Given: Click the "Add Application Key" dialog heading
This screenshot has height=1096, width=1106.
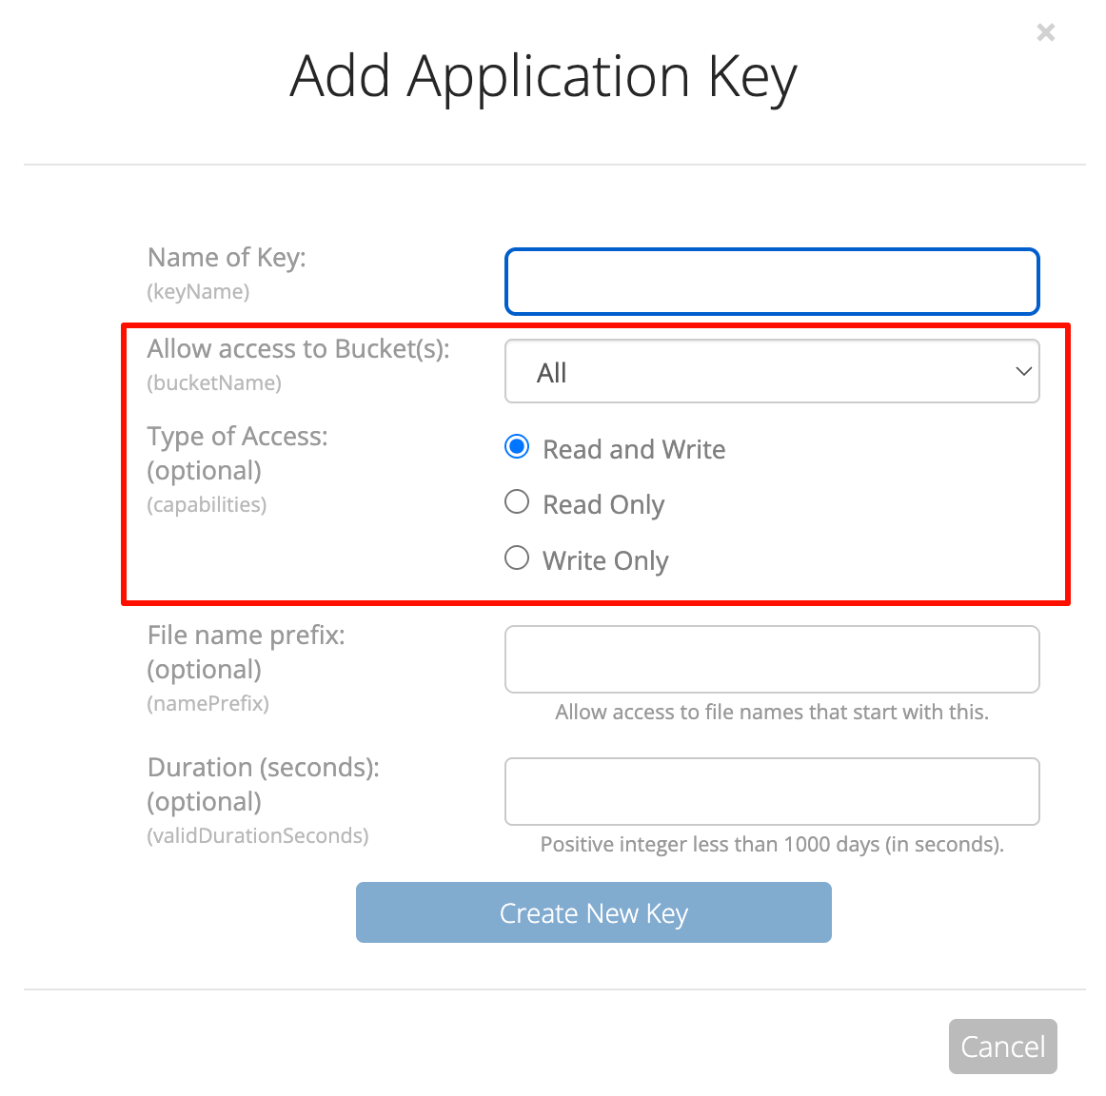Looking at the screenshot, I should 543,76.
